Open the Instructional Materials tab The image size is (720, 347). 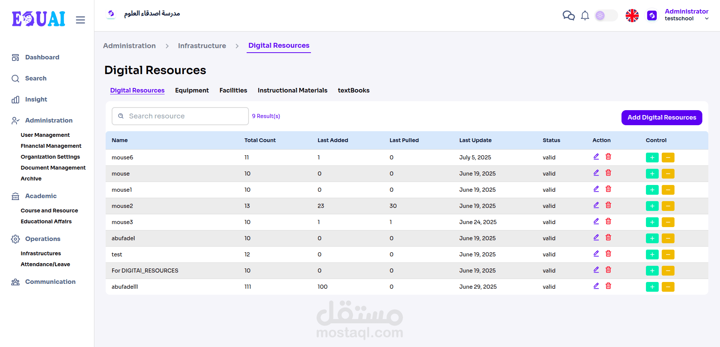tap(292, 90)
